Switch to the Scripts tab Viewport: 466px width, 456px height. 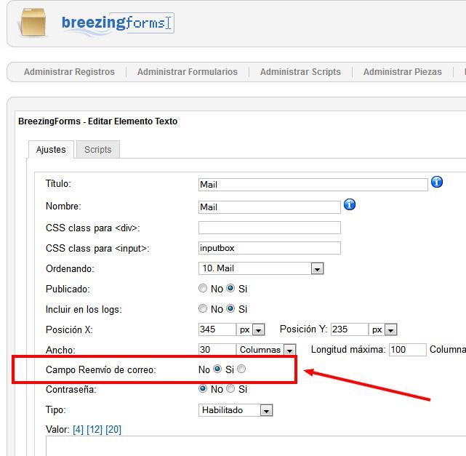tap(97, 150)
